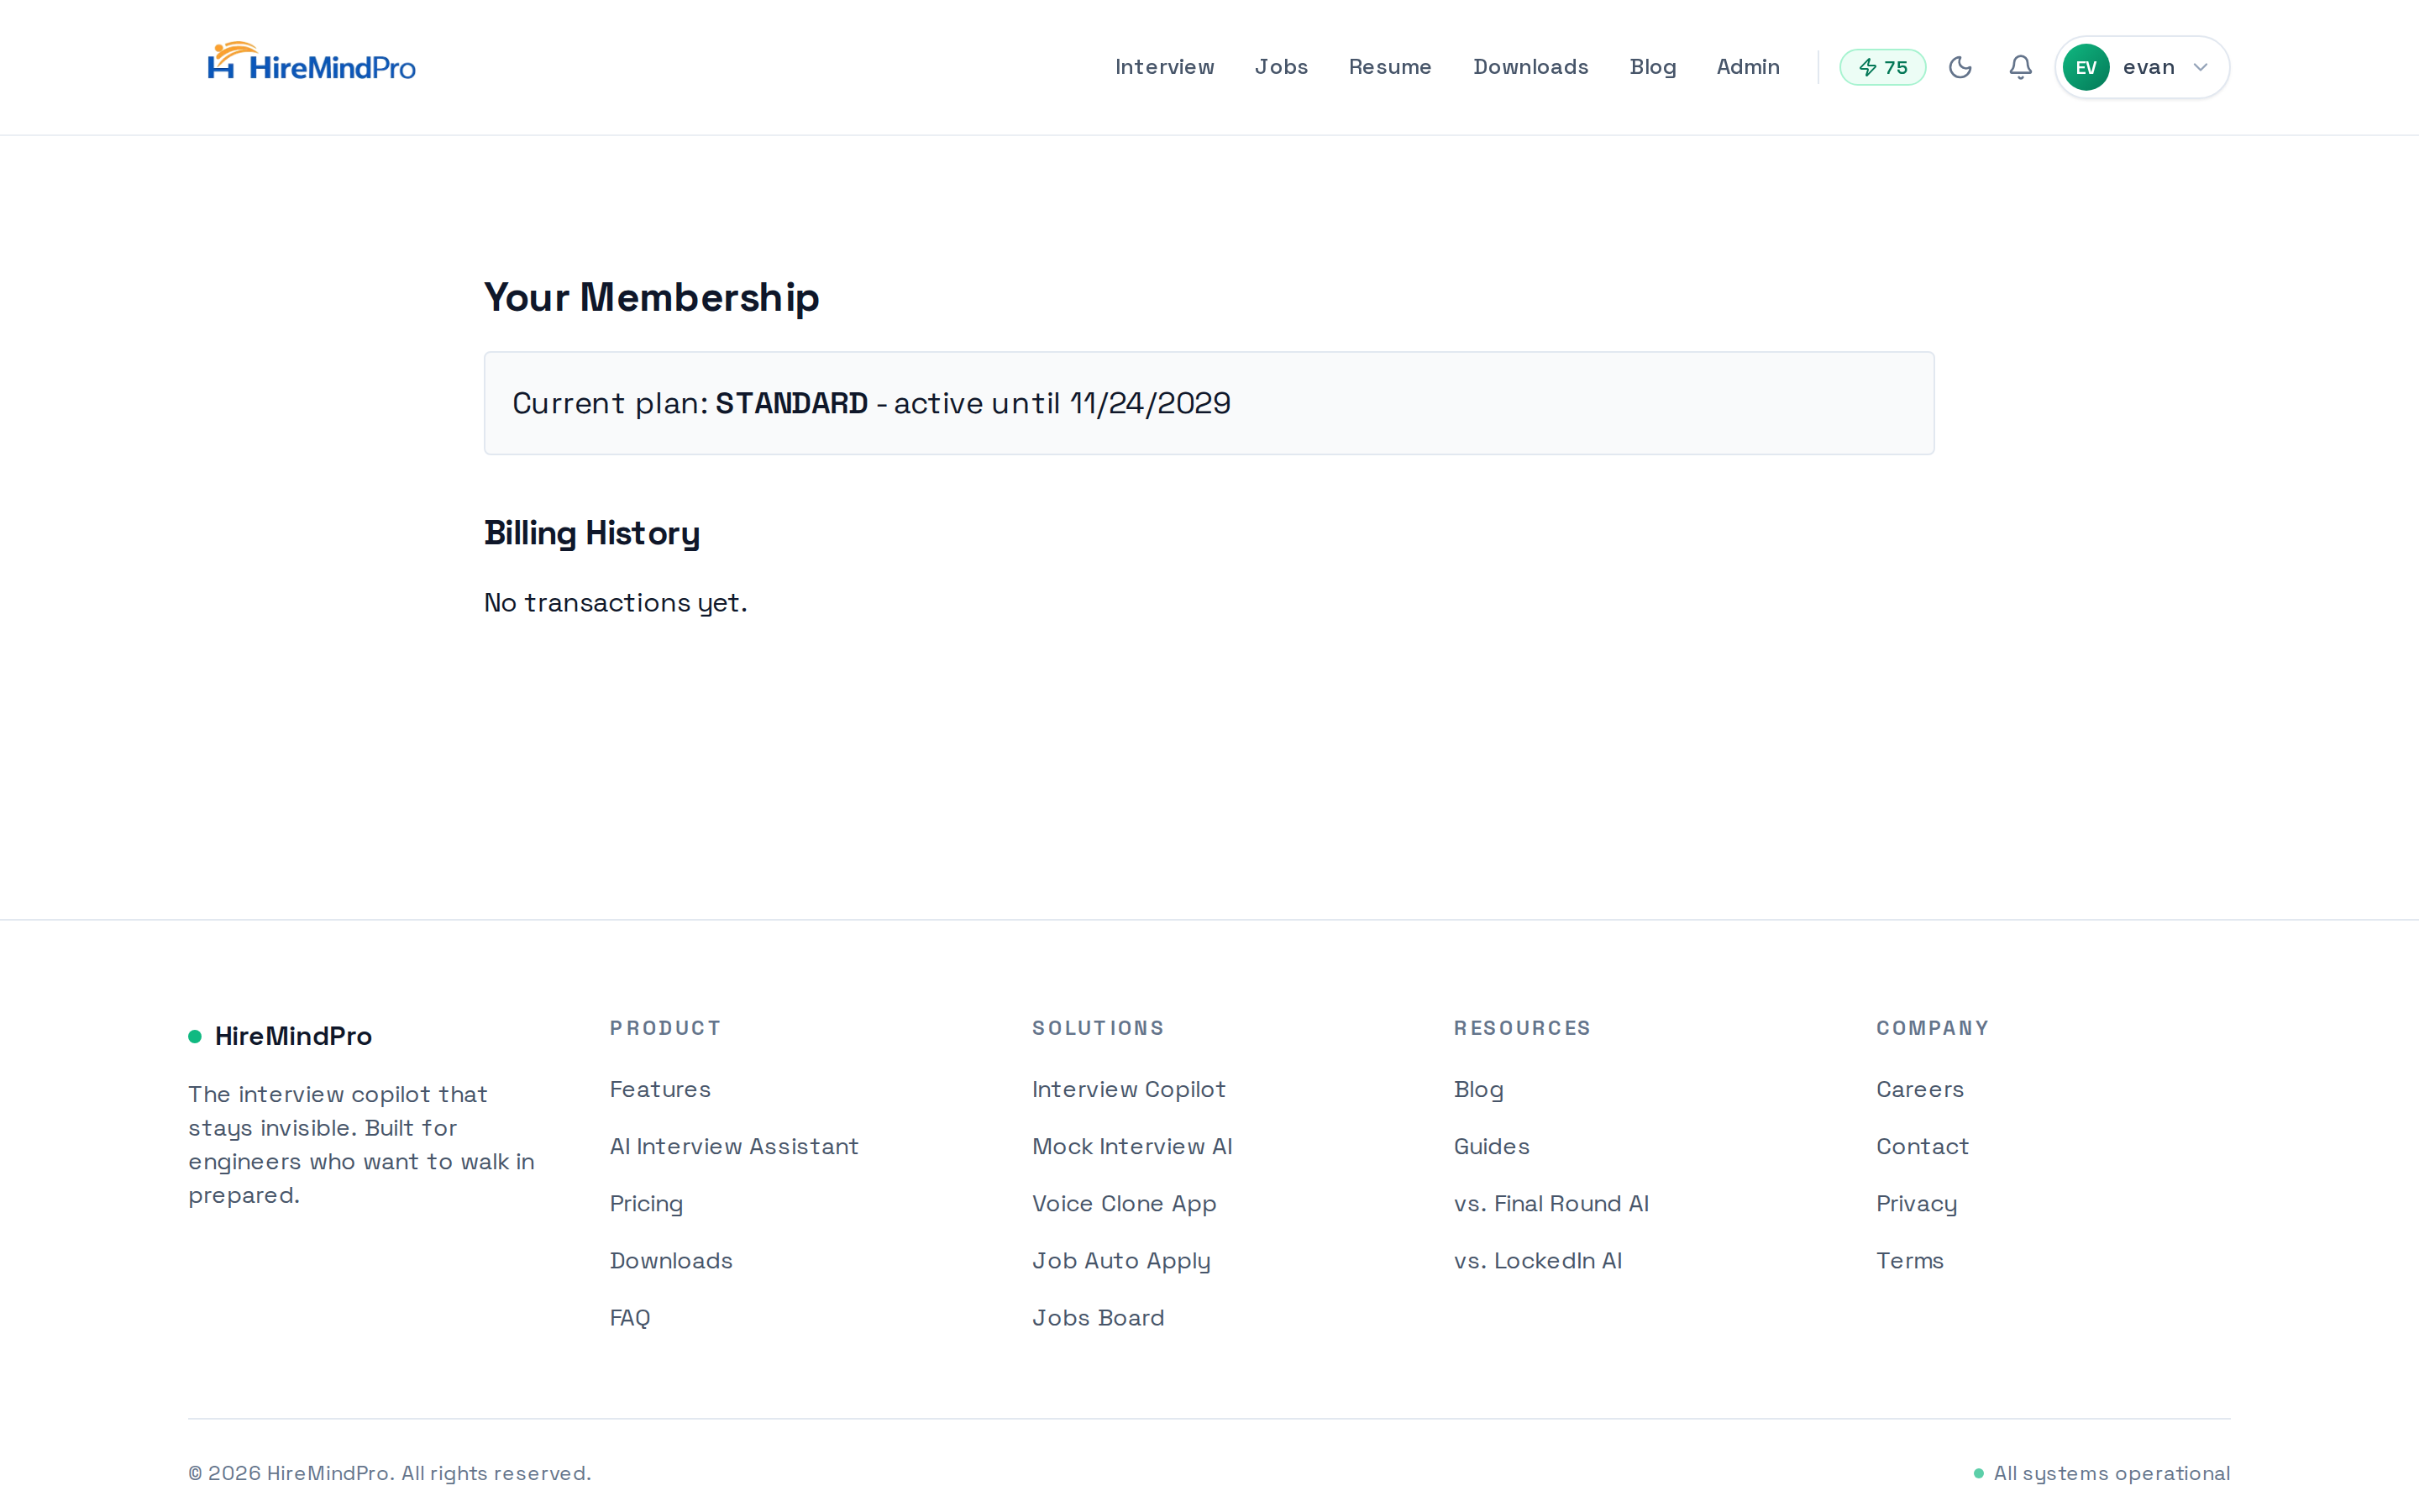Image resolution: width=2419 pixels, height=1512 pixels.
Task: Open Guides footer link
Action: pyautogui.click(x=1492, y=1146)
